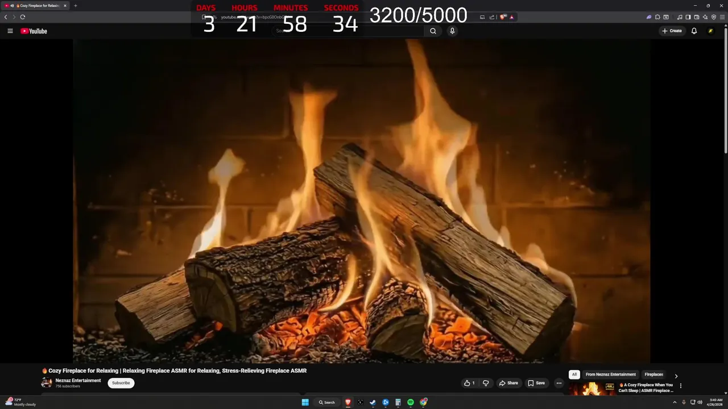Viewport: 728px width, 409px height.
Task: Close the Cozy Fireplace browser tab
Action: [65, 6]
